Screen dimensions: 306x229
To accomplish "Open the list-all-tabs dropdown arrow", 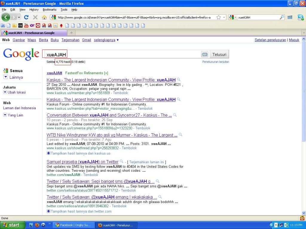I will coord(304,33).
